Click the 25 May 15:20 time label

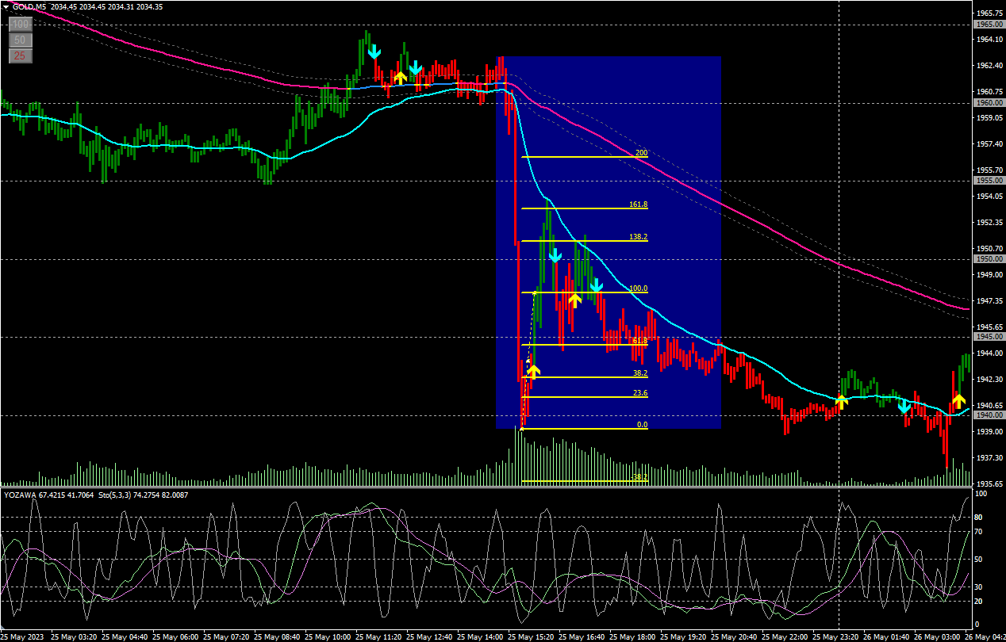click(532, 636)
